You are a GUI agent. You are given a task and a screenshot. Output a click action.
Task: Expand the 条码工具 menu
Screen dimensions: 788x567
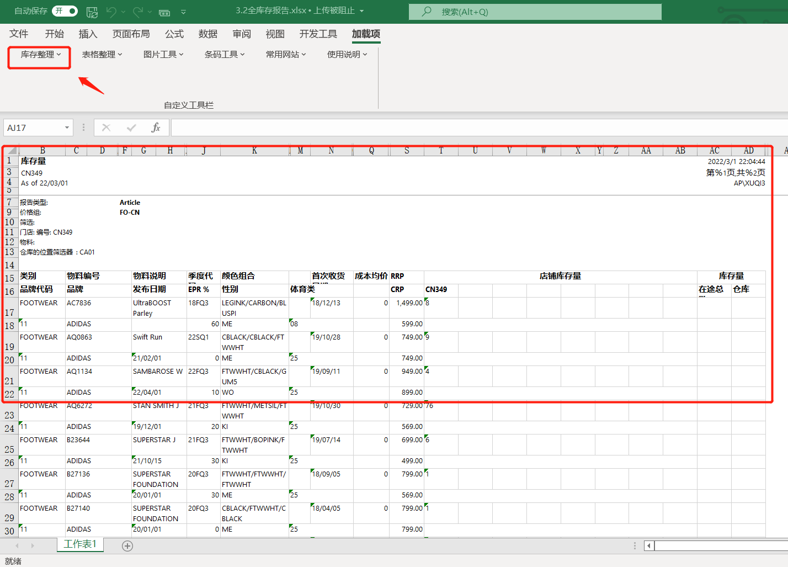pyautogui.click(x=225, y=55)
